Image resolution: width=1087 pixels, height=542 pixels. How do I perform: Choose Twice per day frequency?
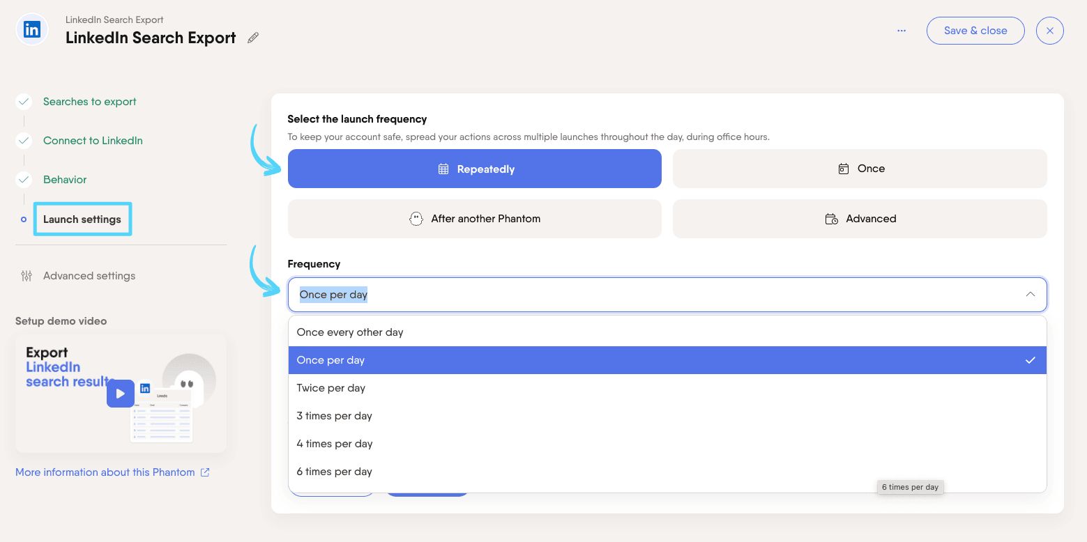click(x=331, y=388)
